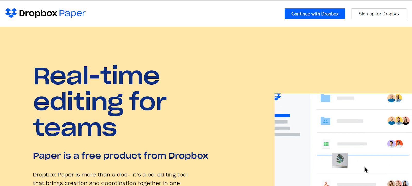The width and height of the screenshot is (412, 186).
Task: Click the plant photo thumbnail in illustration
Action: tap(340, 161)
